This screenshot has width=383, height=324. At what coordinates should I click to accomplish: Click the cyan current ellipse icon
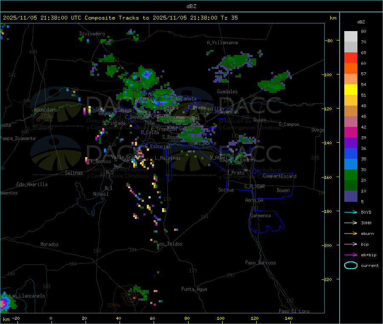pos(351,265)
